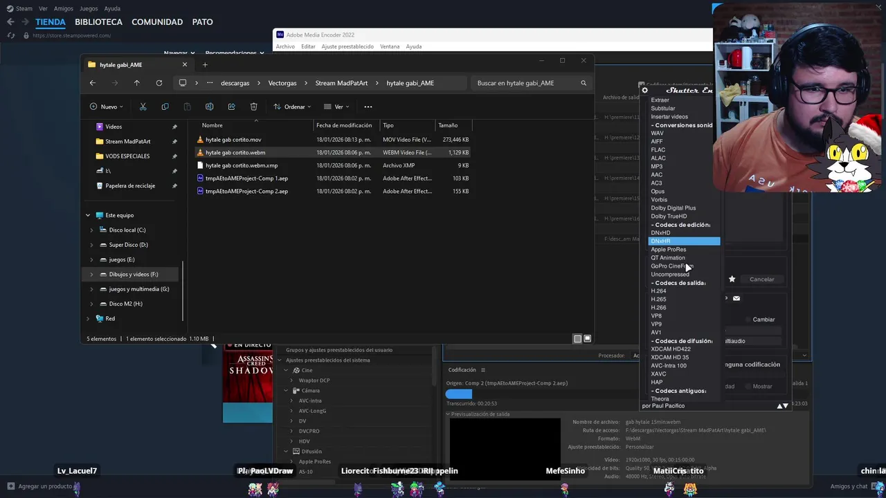Go back with Explorer back arrow
The height and width of the screenshot is (498, 886).
[x=92, y=83]
